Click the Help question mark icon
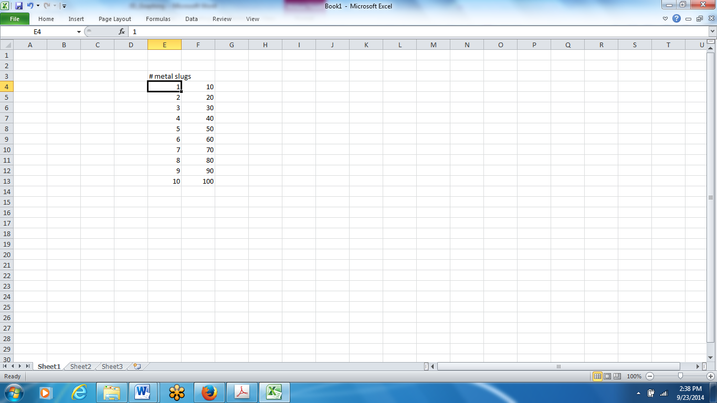The width and height of the screenshot is (717, 403). 676,18
